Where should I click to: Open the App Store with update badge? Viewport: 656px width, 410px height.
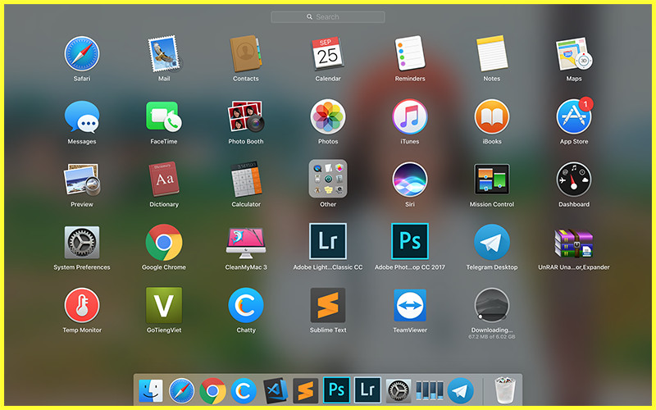pyautogui.click(x=573, y=116)
